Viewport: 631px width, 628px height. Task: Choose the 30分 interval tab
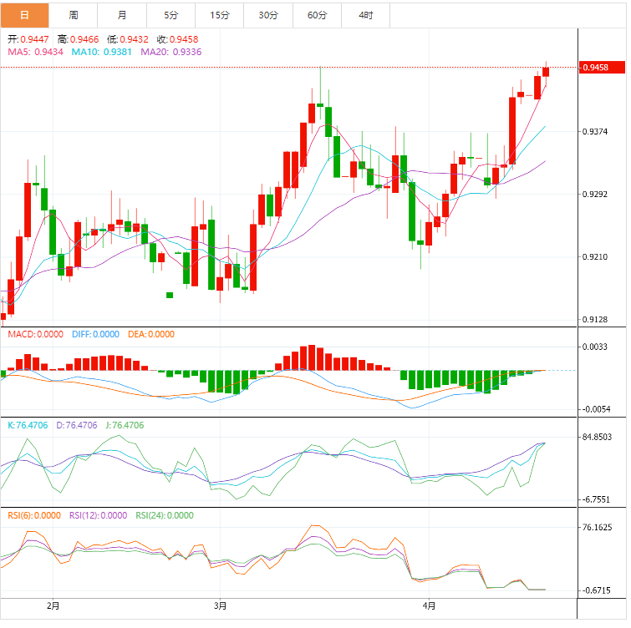[268, 15]
